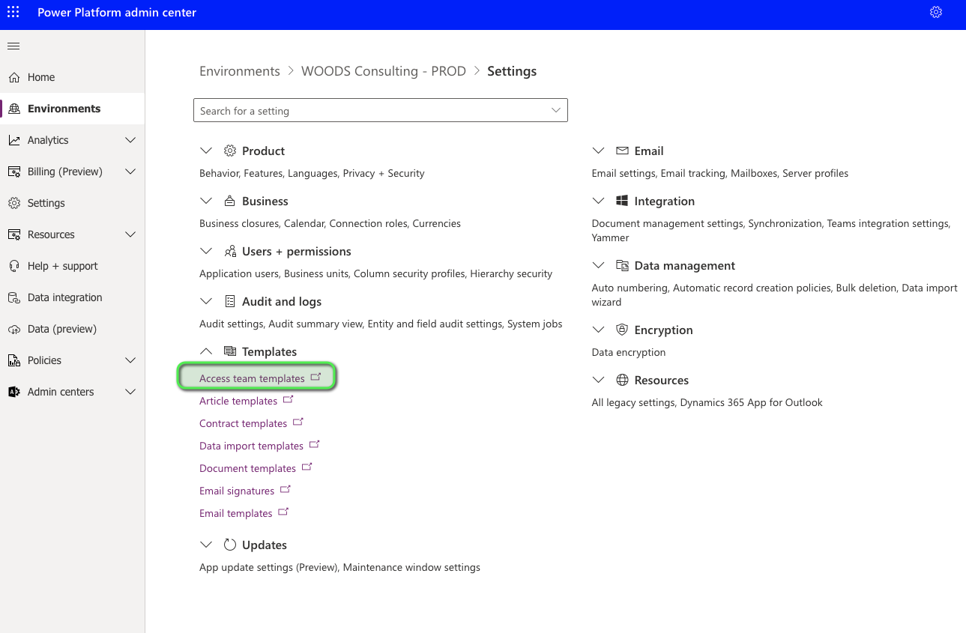Click Environments in the breadcrumb
This screenshot has width=966, height=633.
pyautogui.click(x=240, y=71)
